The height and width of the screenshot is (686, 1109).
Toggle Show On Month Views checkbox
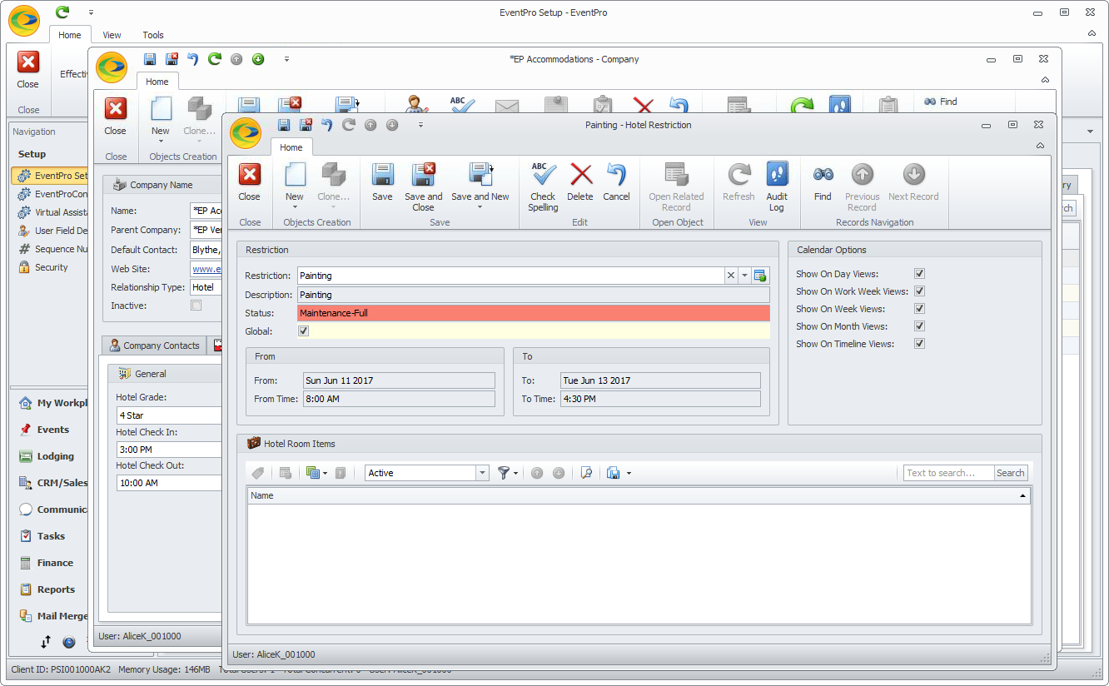click(x=919, y=326)
